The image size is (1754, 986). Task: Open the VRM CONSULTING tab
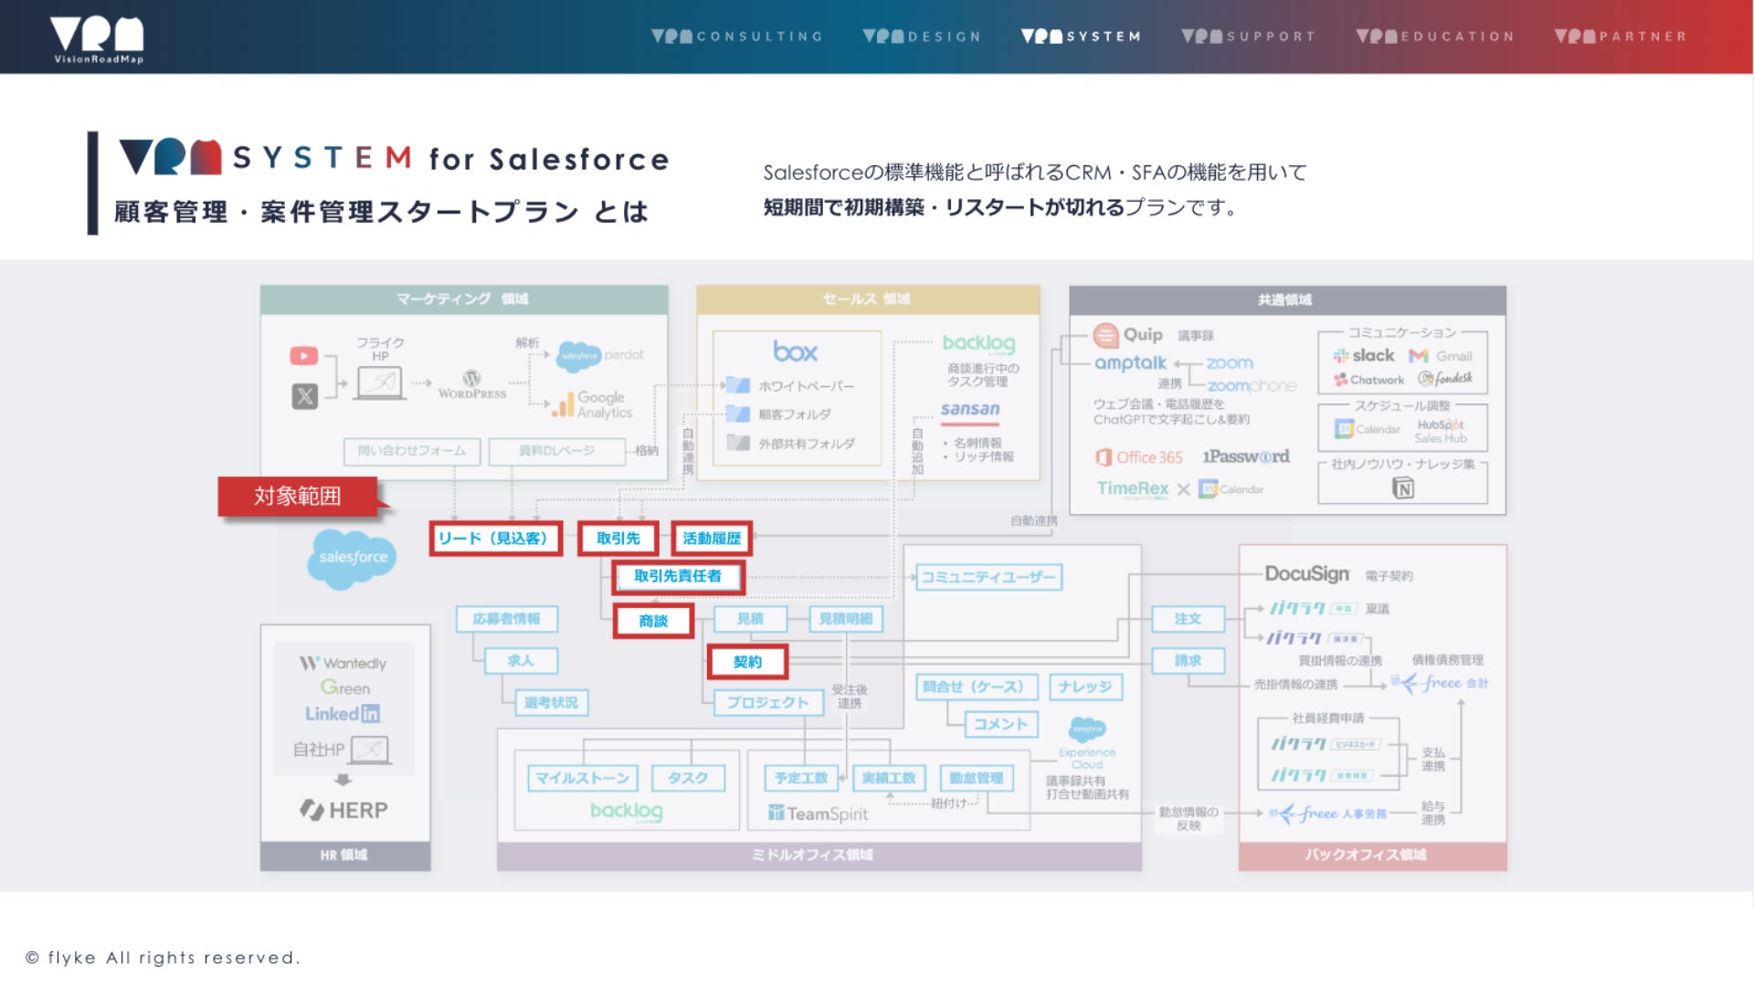pyautogui.click(x=736, y=37)
